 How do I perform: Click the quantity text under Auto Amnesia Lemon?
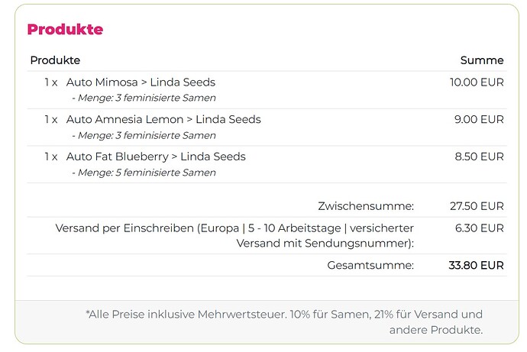[x=144, y=136]
